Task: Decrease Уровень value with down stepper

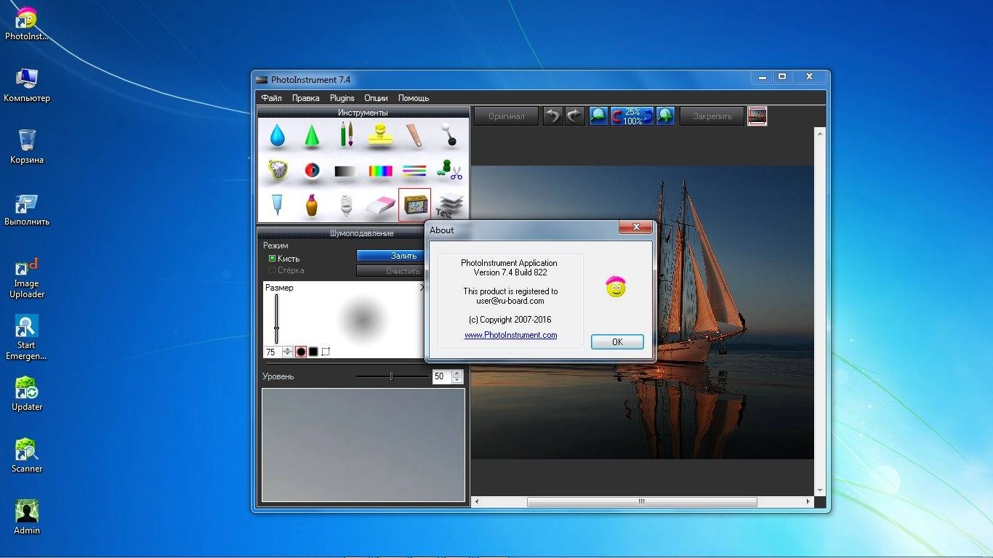Action: click(457, 379)
